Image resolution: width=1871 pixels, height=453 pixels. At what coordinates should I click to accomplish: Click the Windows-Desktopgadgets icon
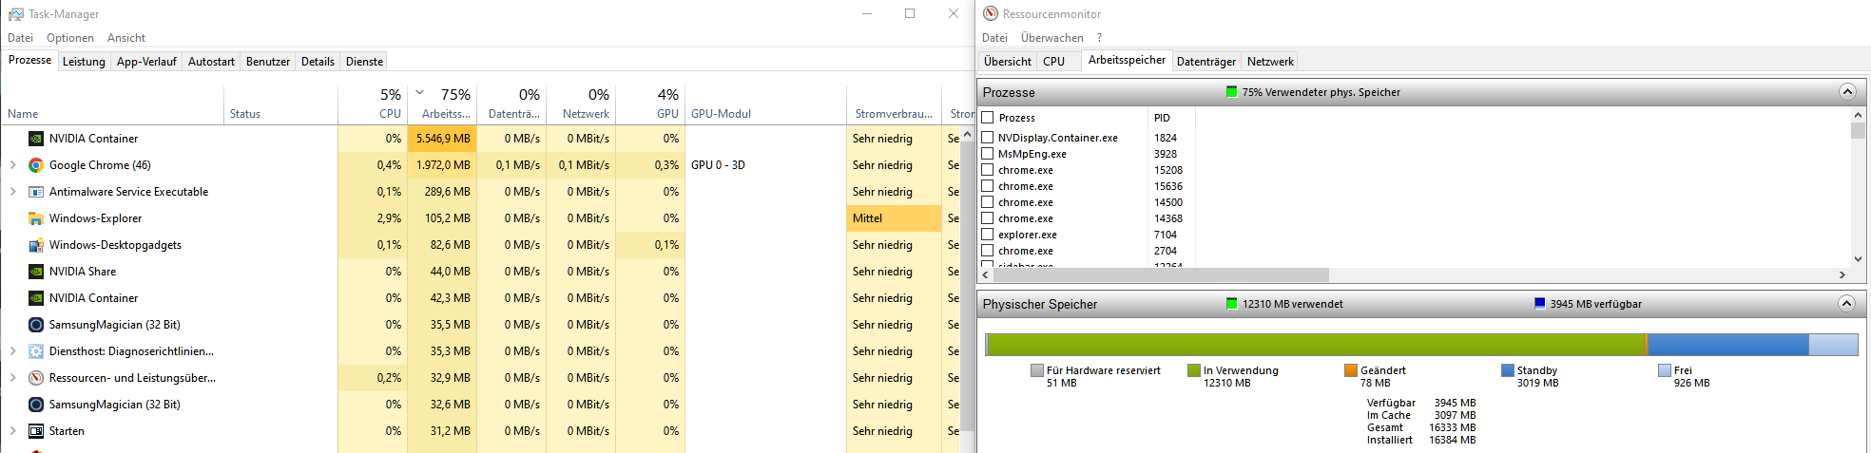point(36,245)
